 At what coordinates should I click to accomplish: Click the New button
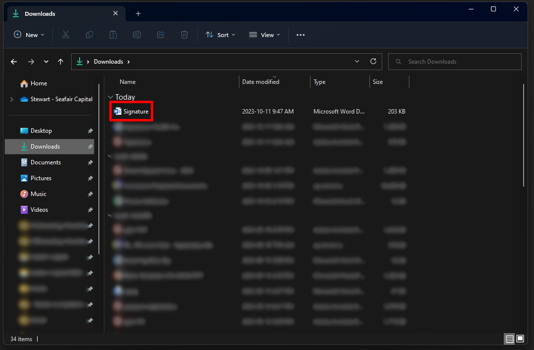click(x=29, y=35)
